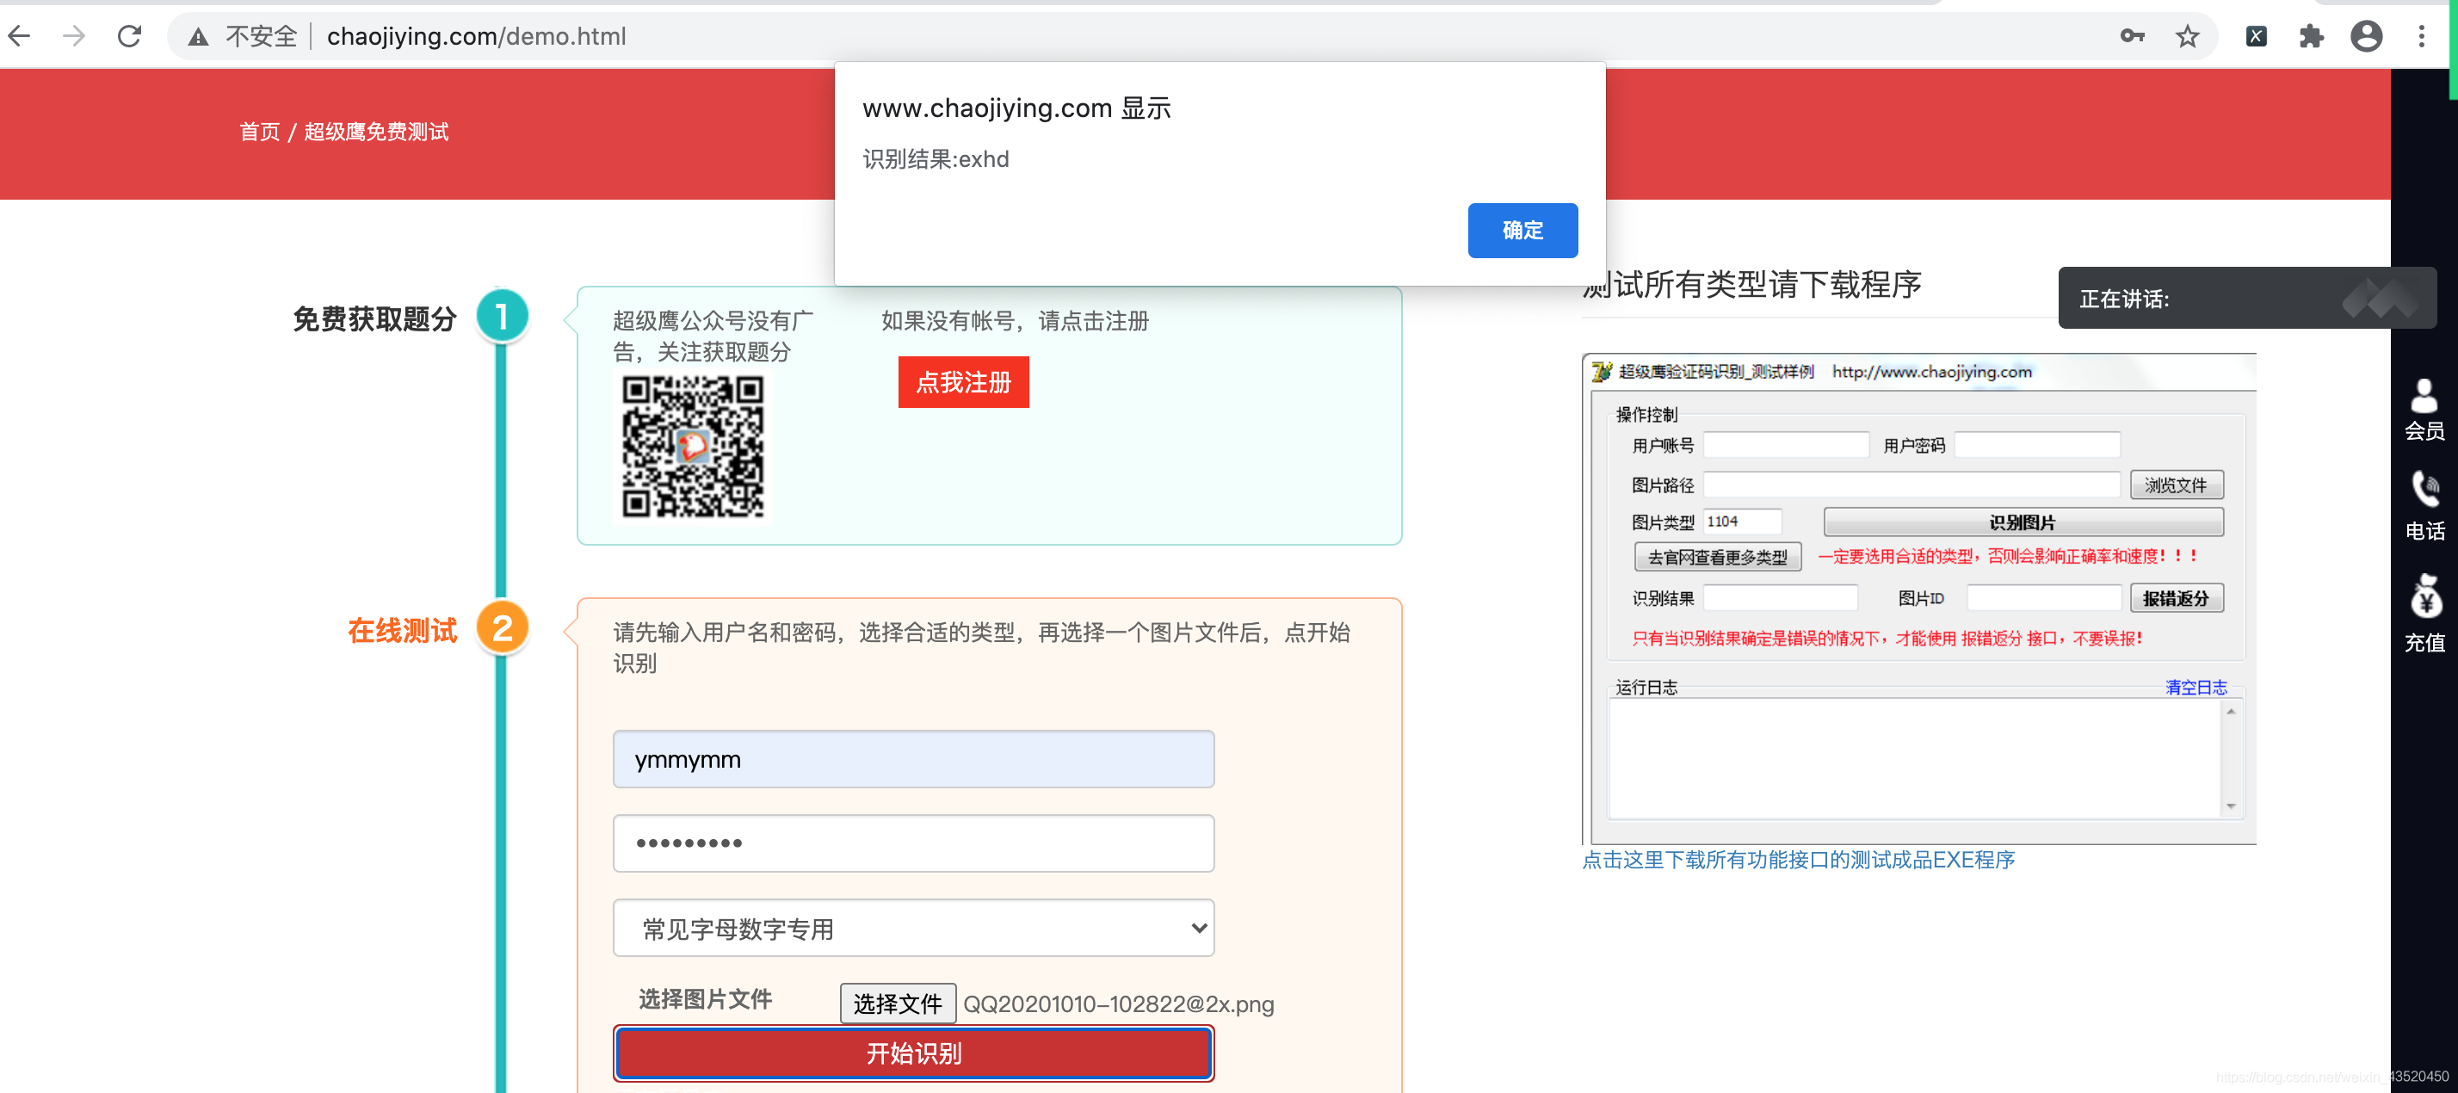Open the Chrome profile avatar icon
Screen dimensions: 2458x1093
click(x=2367, y=36)
